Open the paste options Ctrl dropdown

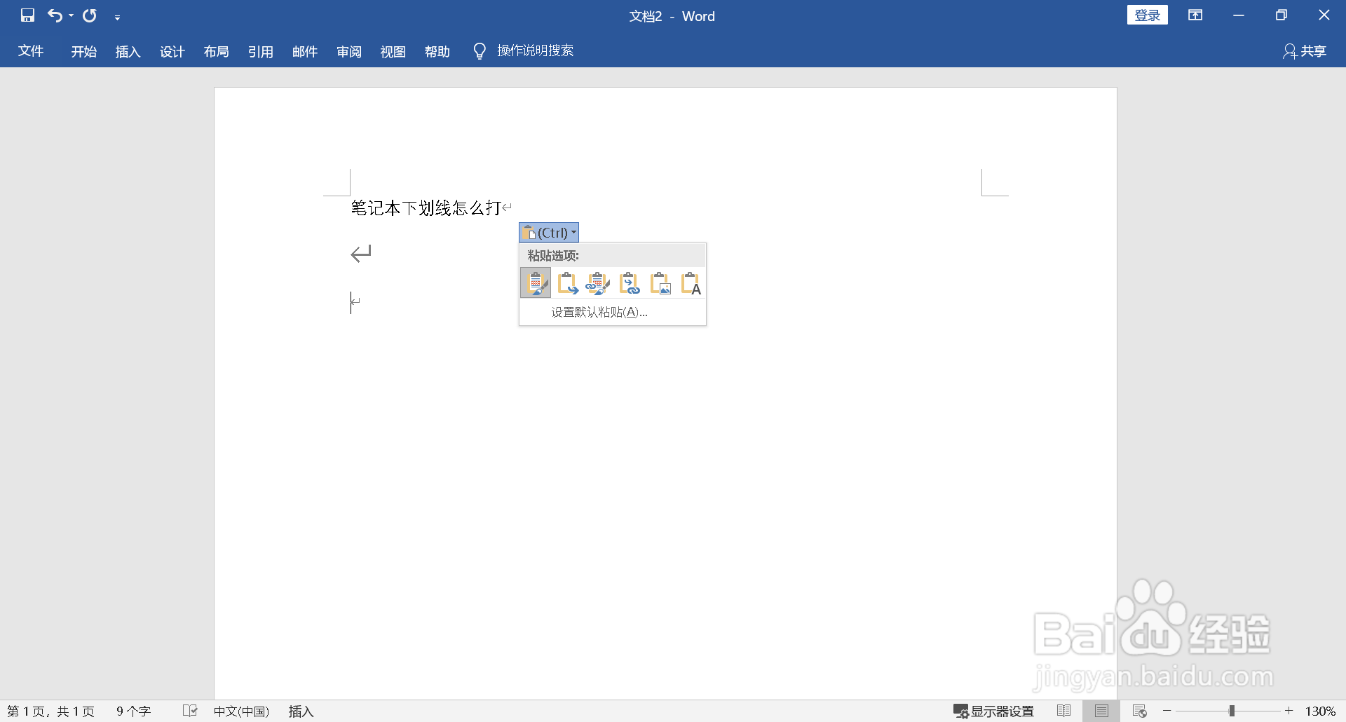[x=548, y=232]
